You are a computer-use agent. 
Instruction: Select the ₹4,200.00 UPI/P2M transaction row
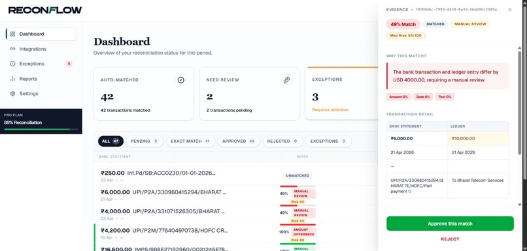236,233
